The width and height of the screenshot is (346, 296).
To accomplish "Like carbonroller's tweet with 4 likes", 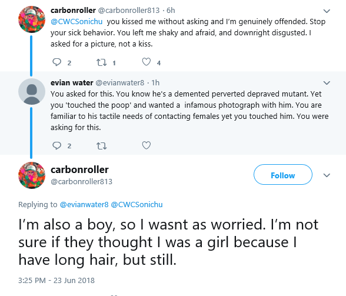I will (147, 62).
